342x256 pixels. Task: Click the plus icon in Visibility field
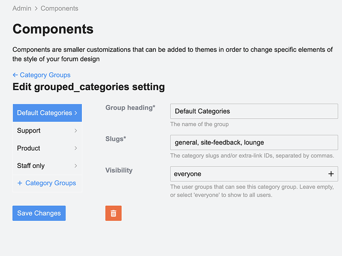331,174
